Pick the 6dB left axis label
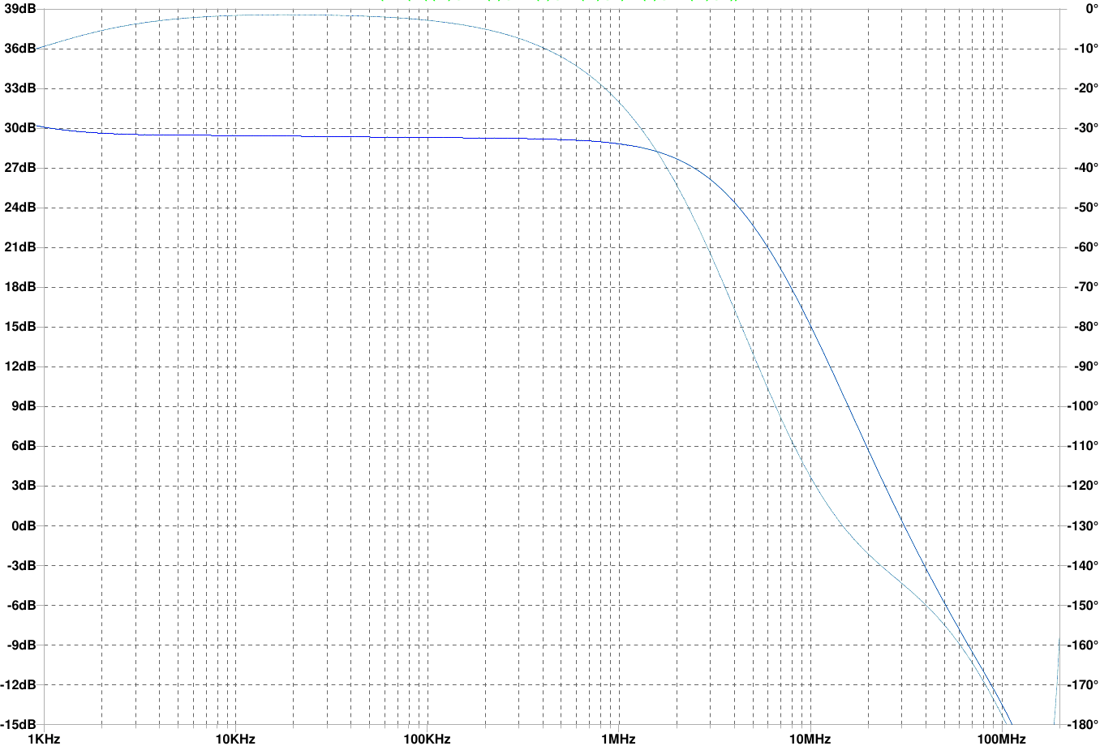The width and height of the screenshot is (1100, 746). click(22, 446)
